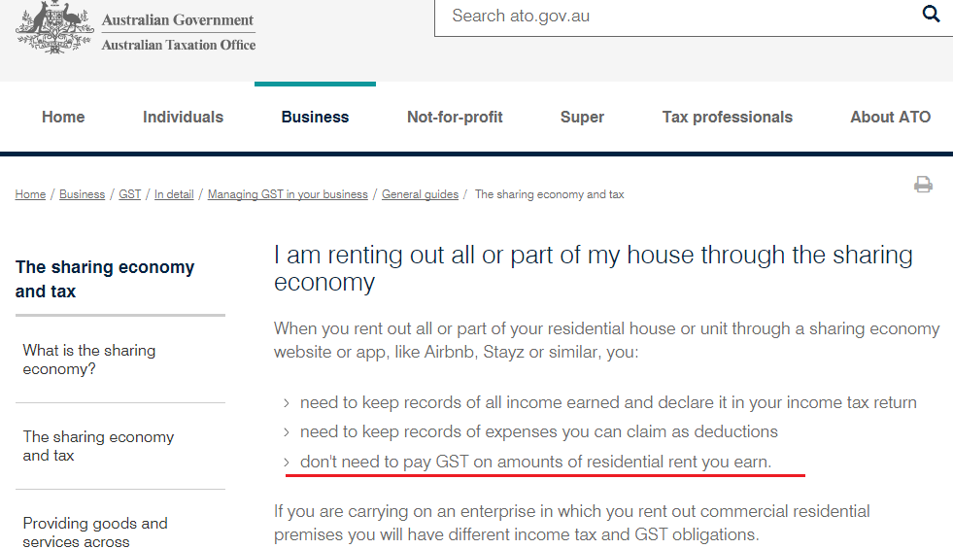Follow the Business breadcrumb link
This screenshot has width=953, height=549.
pyautogui.click(x=82, y=194)
